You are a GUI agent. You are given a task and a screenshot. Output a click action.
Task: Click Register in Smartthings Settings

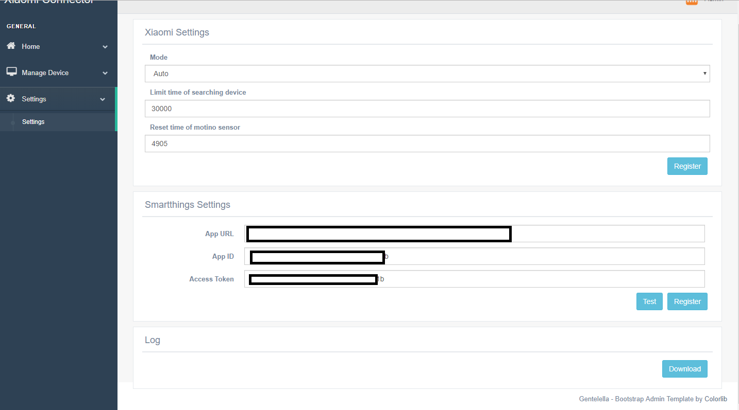coord(687,301)
